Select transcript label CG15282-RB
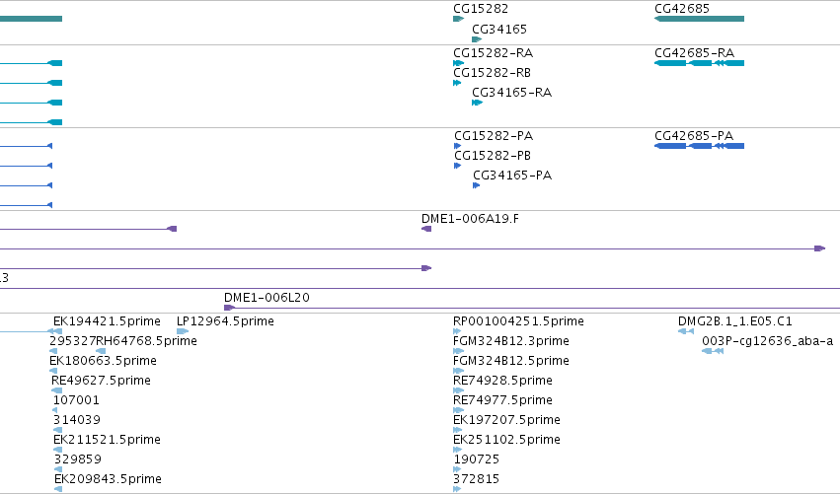 point(492,73)
